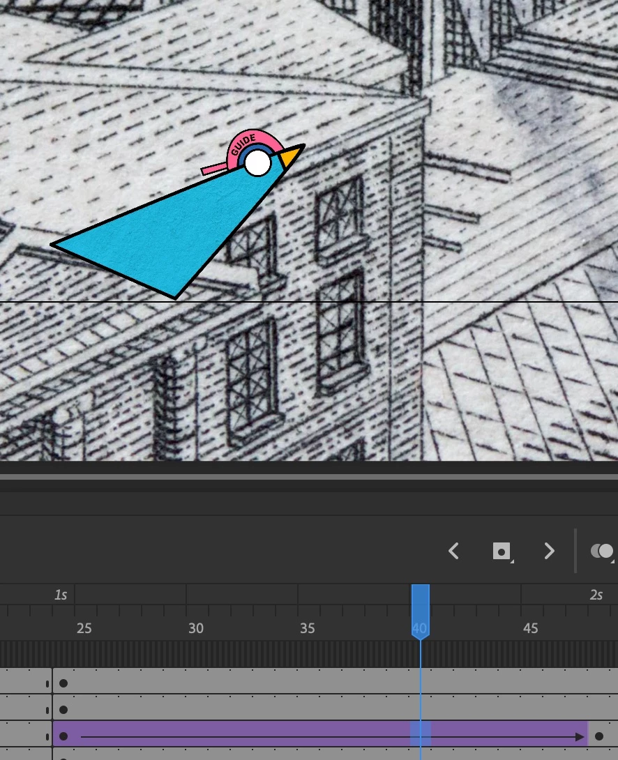618x760 pixels.
Task: Click the blue playhead at frame 40
Action: [420, 611]
